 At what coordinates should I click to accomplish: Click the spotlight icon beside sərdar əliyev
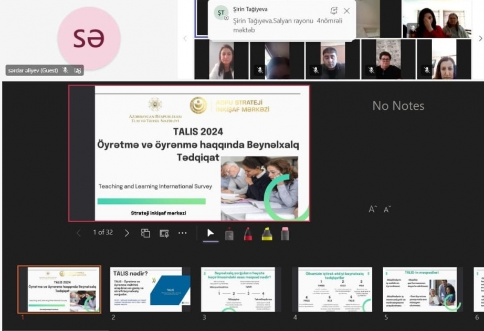(x=78, y=70)
